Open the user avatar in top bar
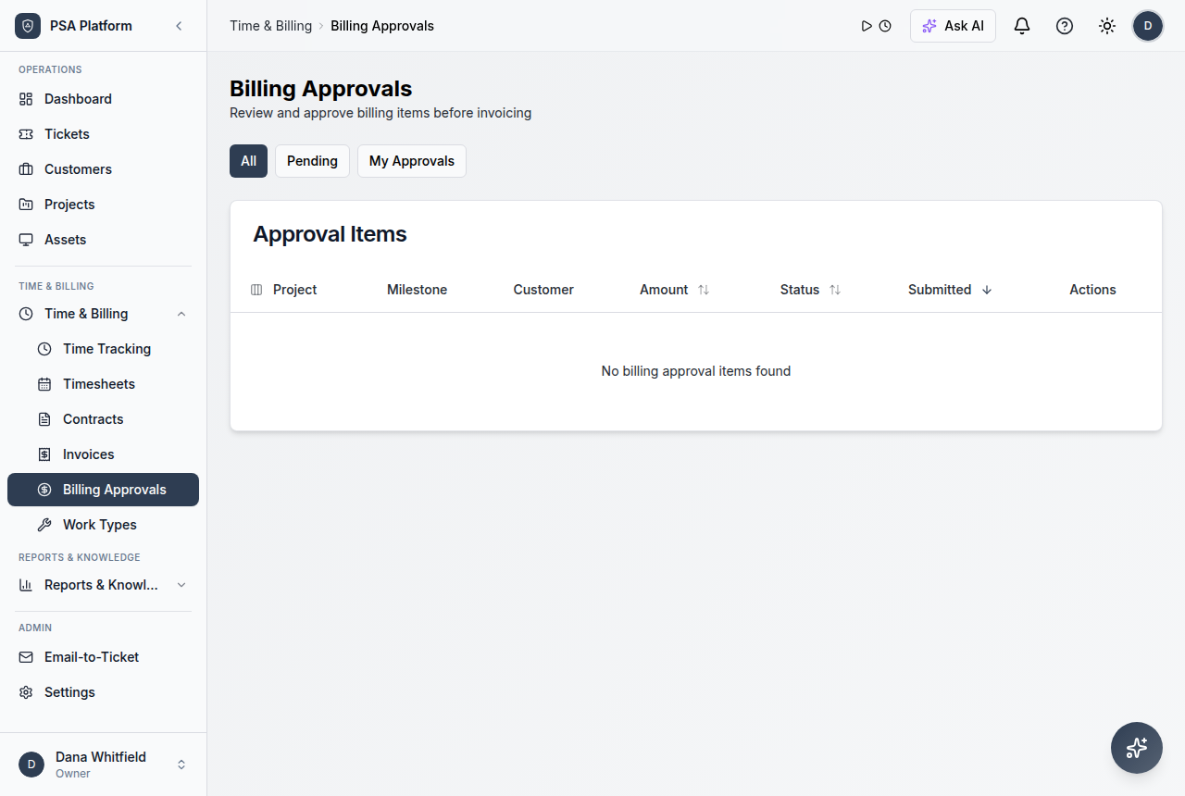Image resolution: width=1185 pixels, height=796 pixels. 1148,26
